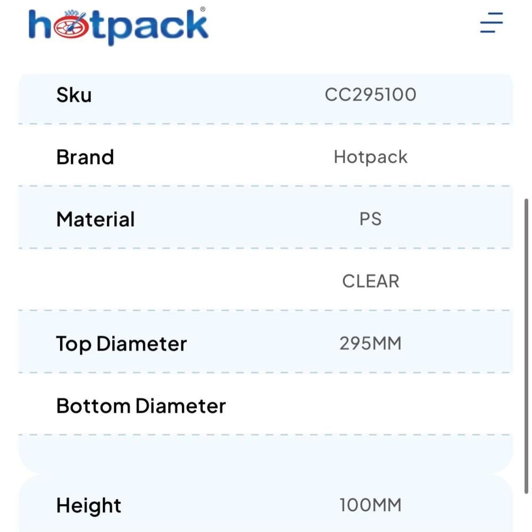532x532 pixels.
Task: Click the PS material value
Action: click(x=370, y=219)
